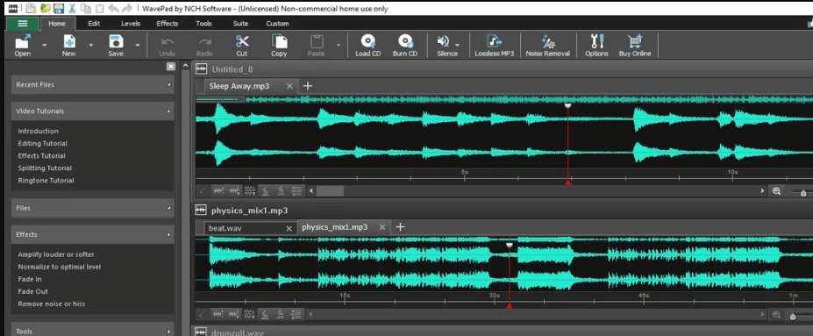Close the beat.wav tab

(289, 228)
